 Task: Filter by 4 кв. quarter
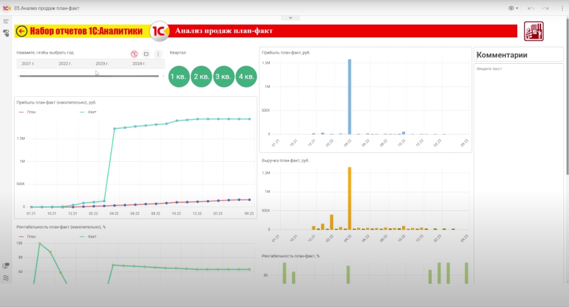click(x=247, y=76)
